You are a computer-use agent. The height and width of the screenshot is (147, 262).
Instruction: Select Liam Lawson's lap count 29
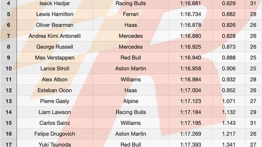(x=253, y=112)
